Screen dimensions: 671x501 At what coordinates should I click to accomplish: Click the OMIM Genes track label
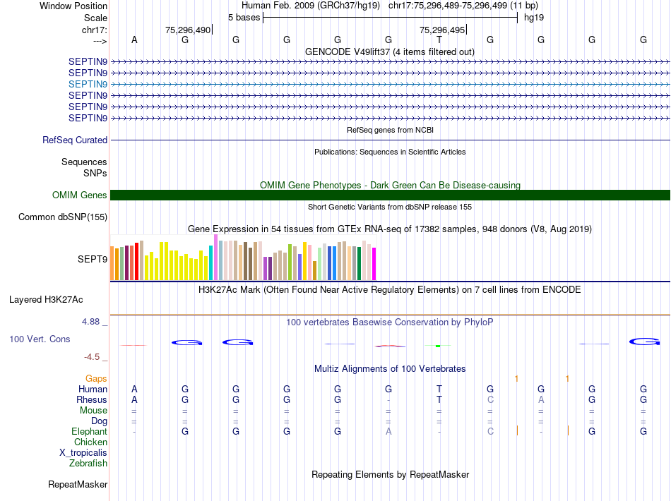click(x=80, y=195)
